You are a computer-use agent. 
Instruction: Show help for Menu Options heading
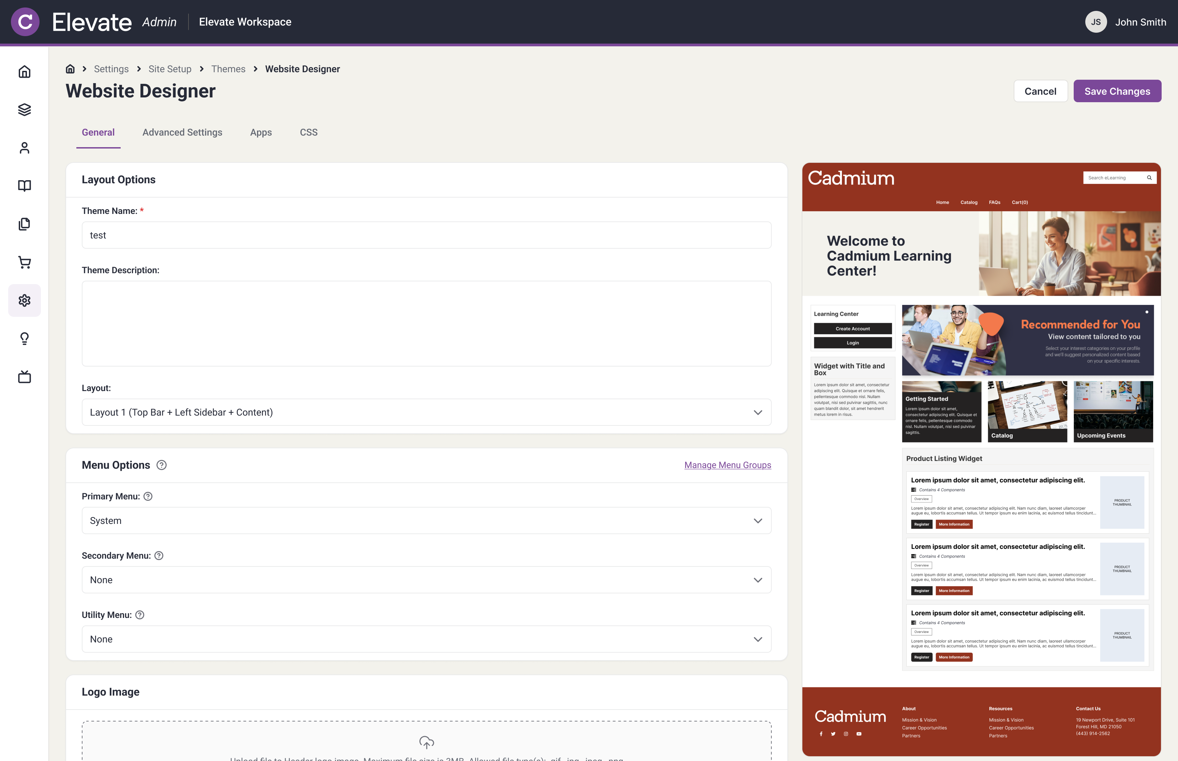point(162,465)
